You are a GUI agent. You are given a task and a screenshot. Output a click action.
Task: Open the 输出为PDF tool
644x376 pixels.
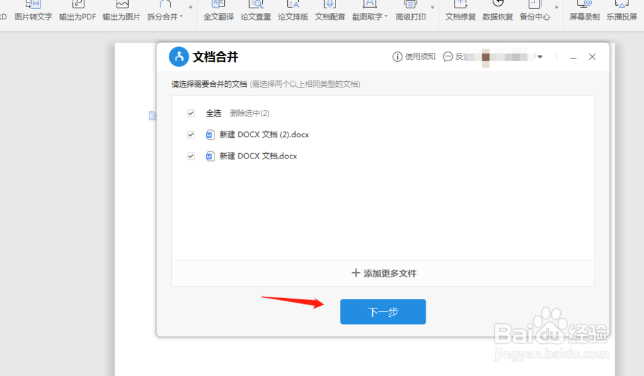(x=77, y=12)
